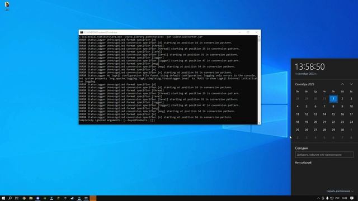This screenshot has height=201, width=358.
Task: Click the cmd.exe icon in console title bar
Action: click(x=82, y=32)
